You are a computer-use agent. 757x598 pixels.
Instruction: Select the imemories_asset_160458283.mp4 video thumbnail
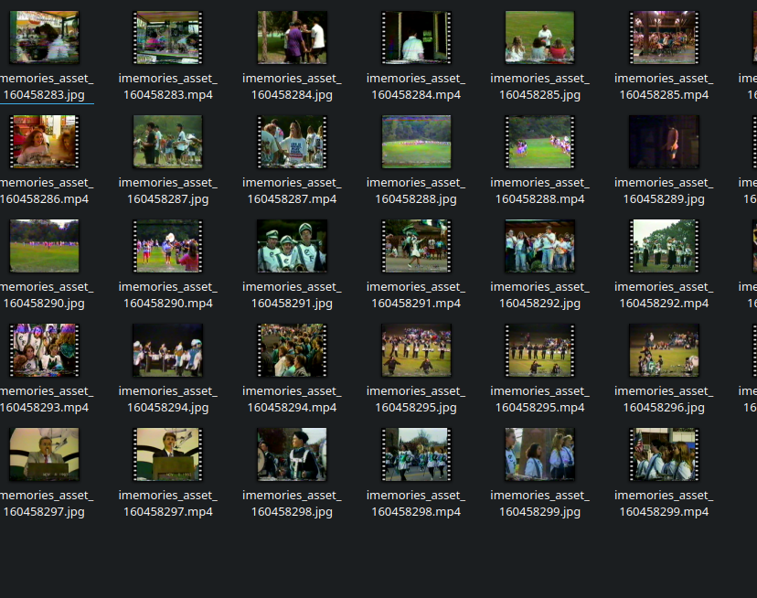point(167,37)
